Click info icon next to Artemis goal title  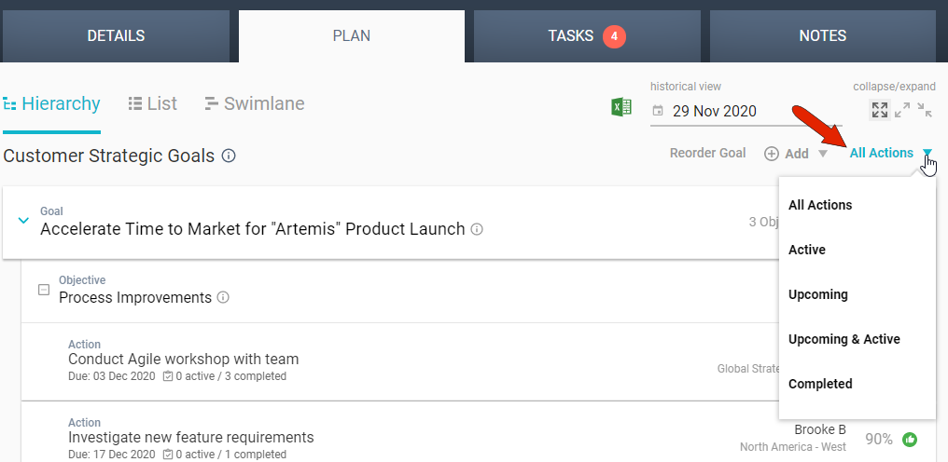point(477,229)
